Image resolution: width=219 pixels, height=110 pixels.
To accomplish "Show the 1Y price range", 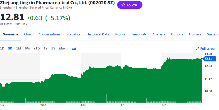I will pos(45,48).
